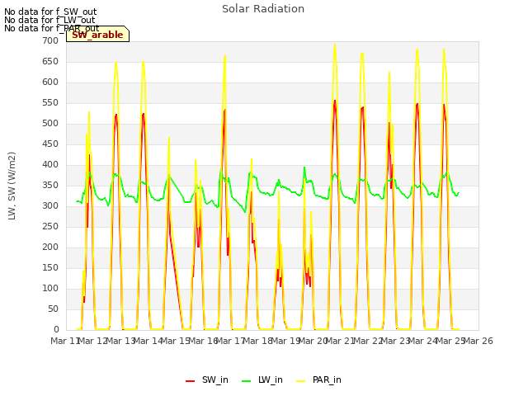Click the 'No data for f_LW_out' message
The width and height of the screenshot is (528, 396).
click(49, 20)
